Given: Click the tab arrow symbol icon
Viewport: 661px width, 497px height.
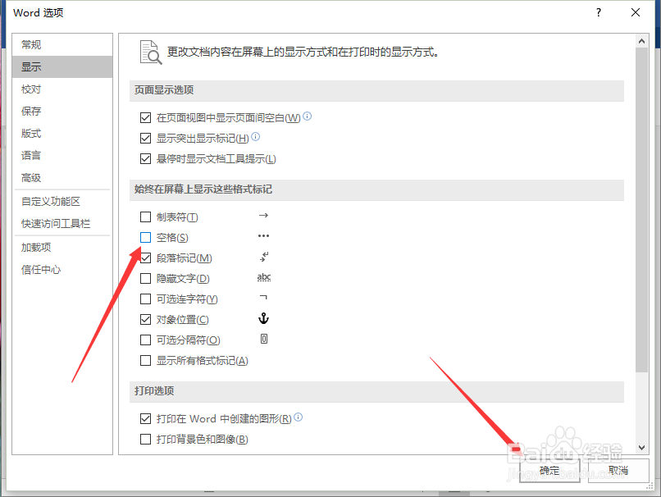Looking at the screenshot, I should coord(263,216).
